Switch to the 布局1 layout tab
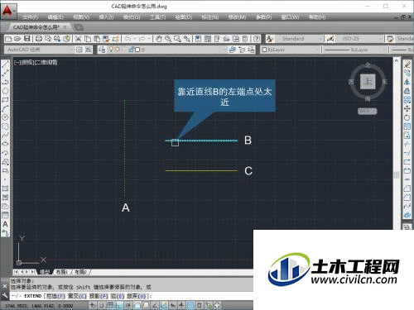Image resolution: width=414 pixels, height=310 pixels. 62,272
